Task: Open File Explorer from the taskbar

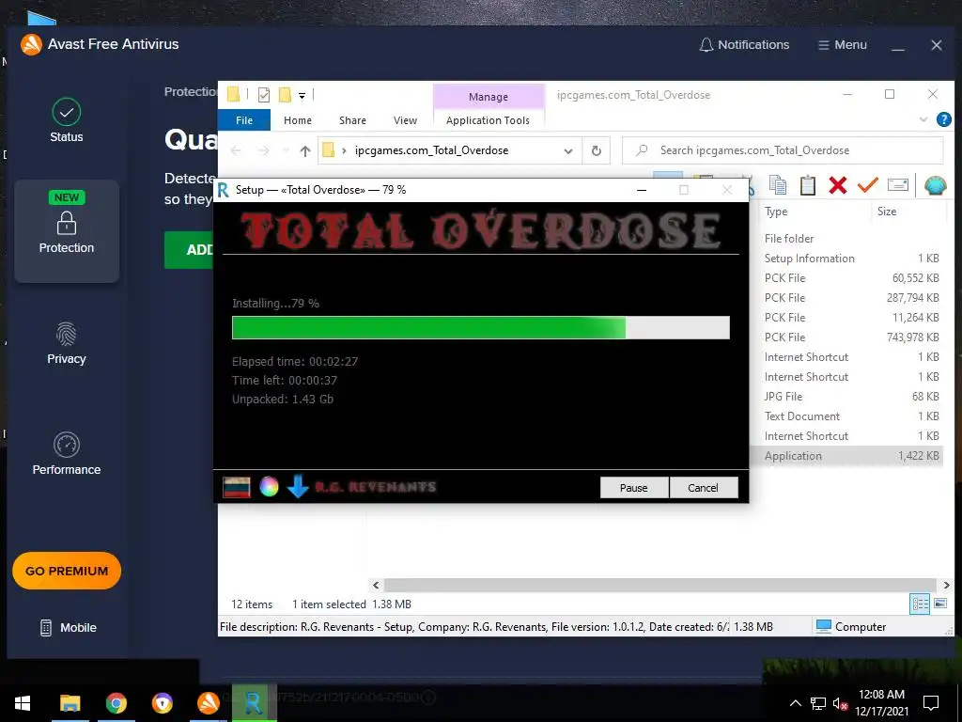Action: click(x=70, y=703)
